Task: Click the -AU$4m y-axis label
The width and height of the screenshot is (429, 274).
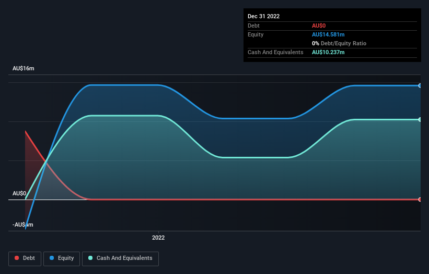Action: 22,225
